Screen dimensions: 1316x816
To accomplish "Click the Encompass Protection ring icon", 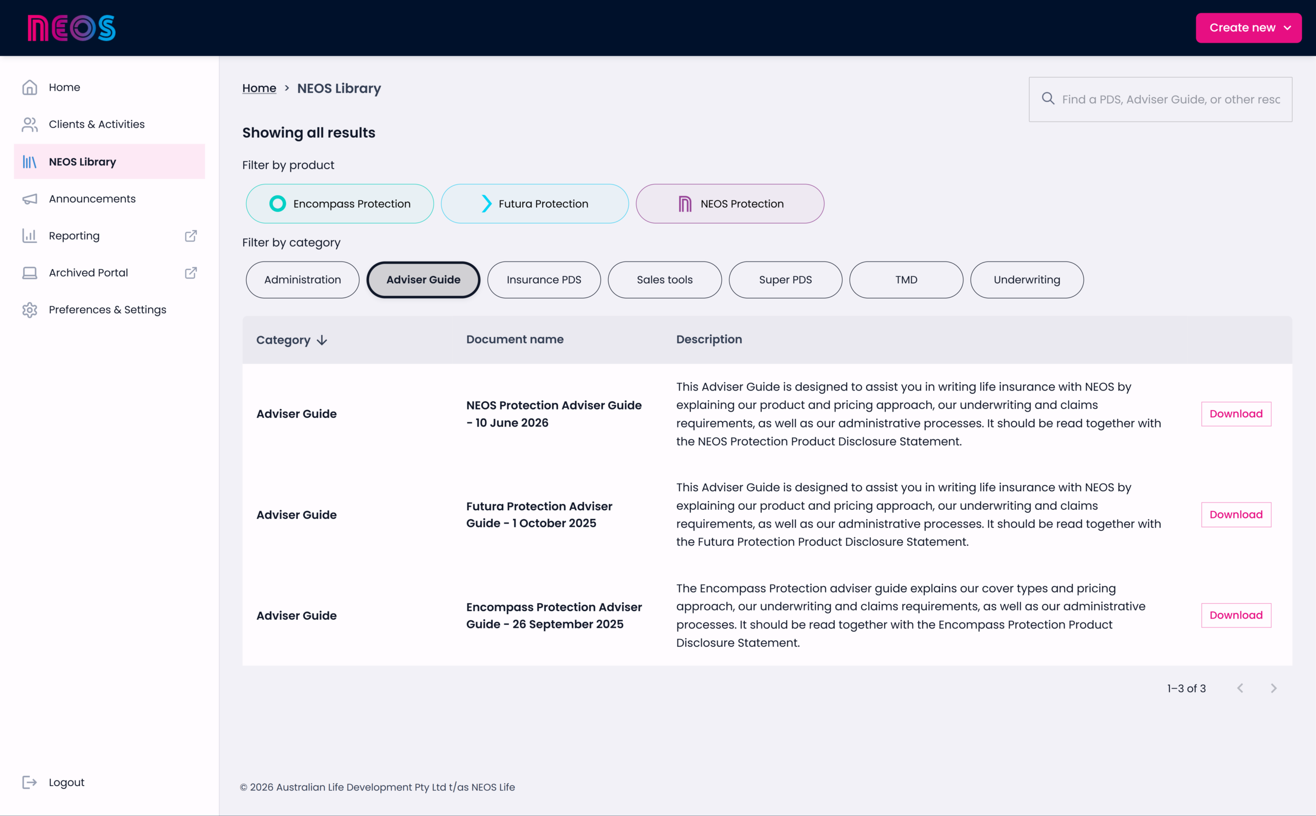I will coord(278,203).
